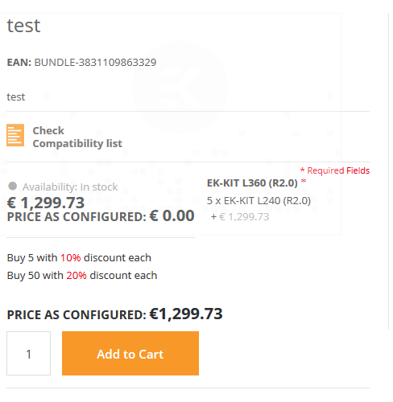Viewport: 393px width, 402px height.
Task: Click the Add to Cart button
Action: click(130, 353)
